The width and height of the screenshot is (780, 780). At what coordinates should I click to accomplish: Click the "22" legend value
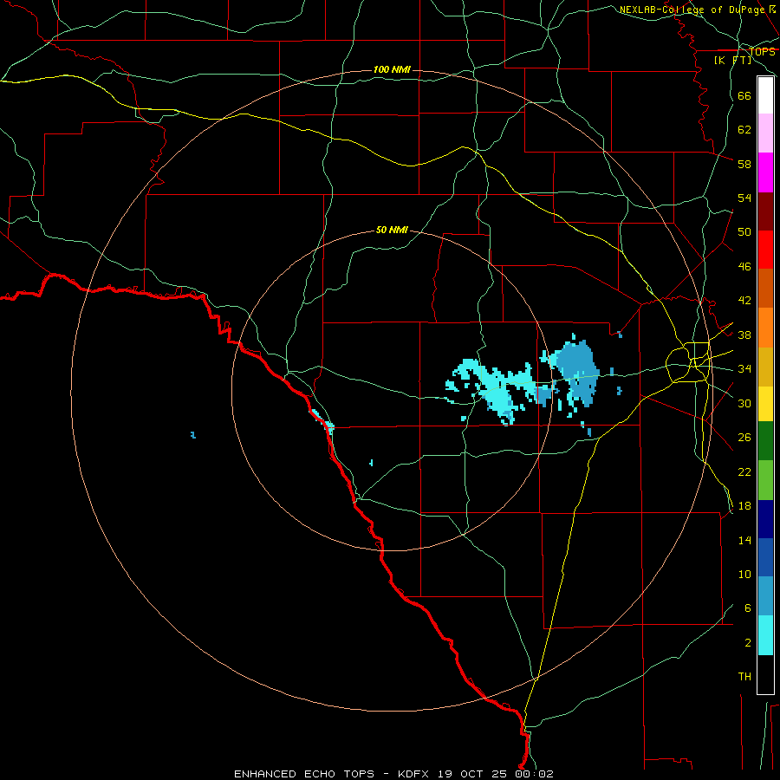pyautogui.click(x=744, y=471)
